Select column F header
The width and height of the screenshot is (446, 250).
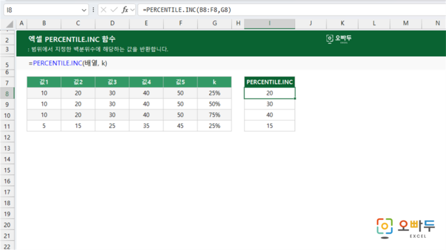coord(181,24)
